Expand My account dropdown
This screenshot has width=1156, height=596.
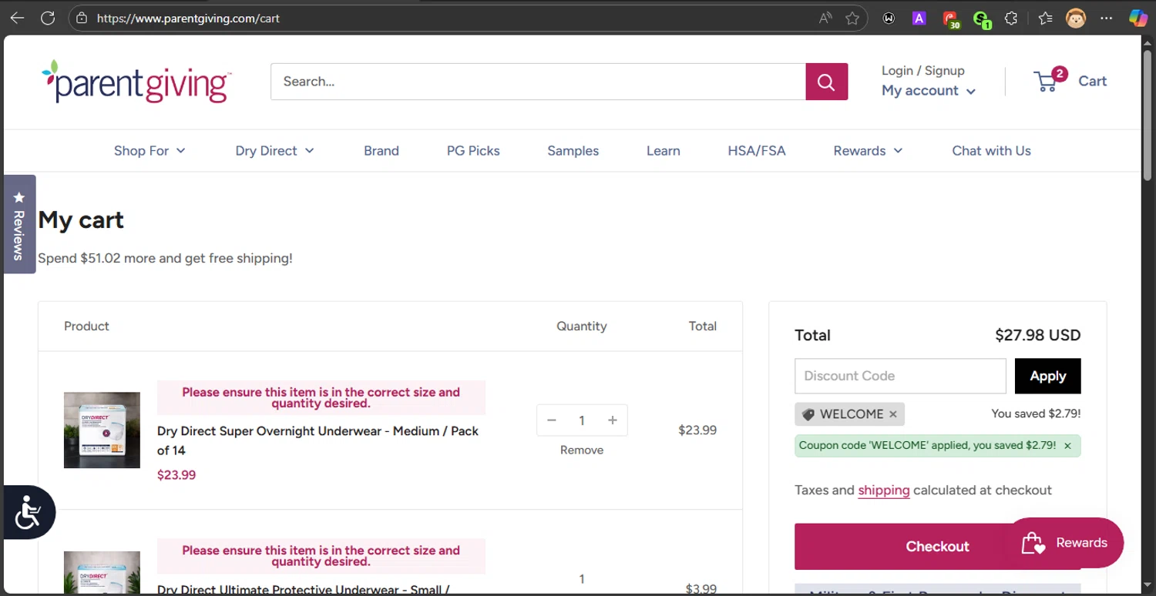(929, 91)
